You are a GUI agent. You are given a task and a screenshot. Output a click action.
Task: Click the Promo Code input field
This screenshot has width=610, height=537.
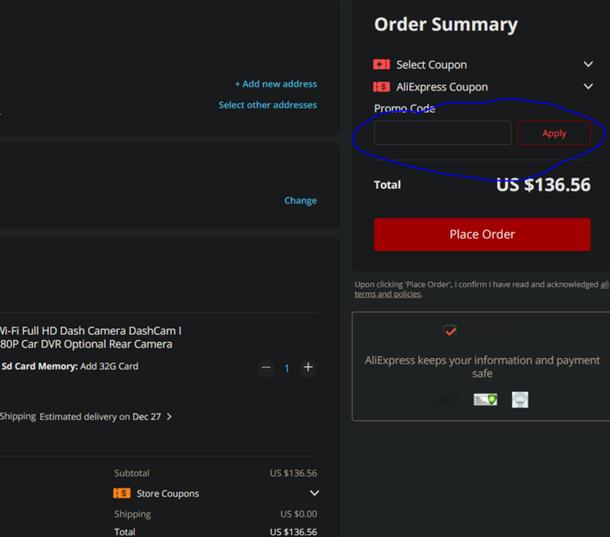[x=442, y=133]
